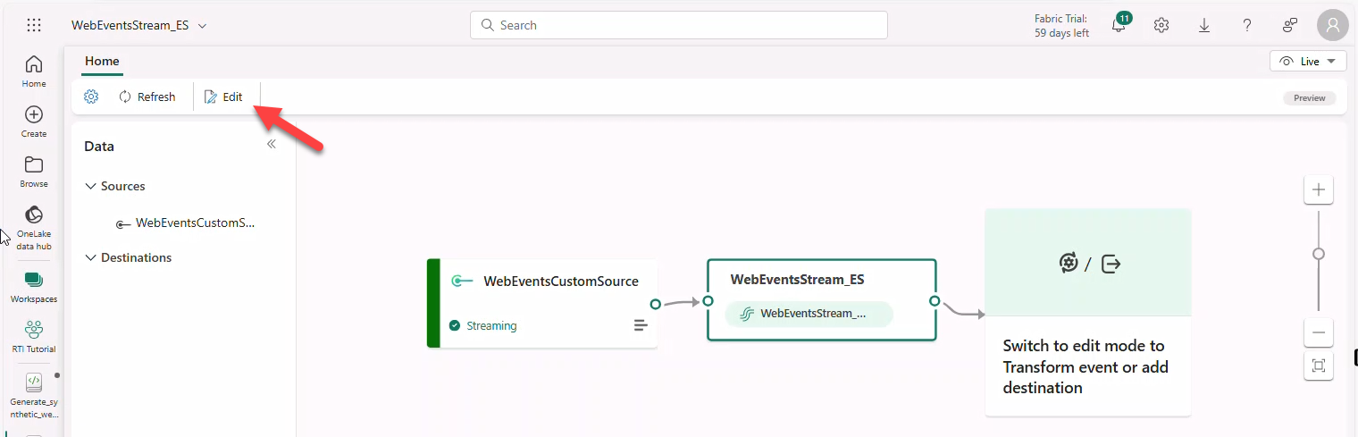This screenshot has width=1358, height=437.
Task: Click the Refresh button
Action: [147, 97]
